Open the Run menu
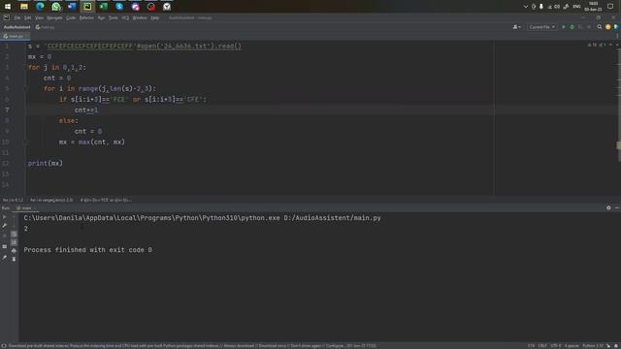The height and width of the screenshot is (349, 621). pyautogui.click(x=101, y=17)
